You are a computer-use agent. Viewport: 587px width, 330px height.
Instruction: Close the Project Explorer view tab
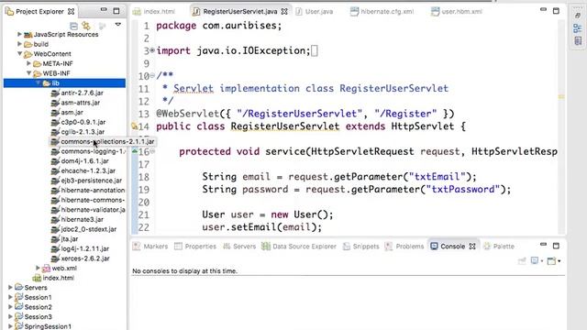click(x=72, y=12)
